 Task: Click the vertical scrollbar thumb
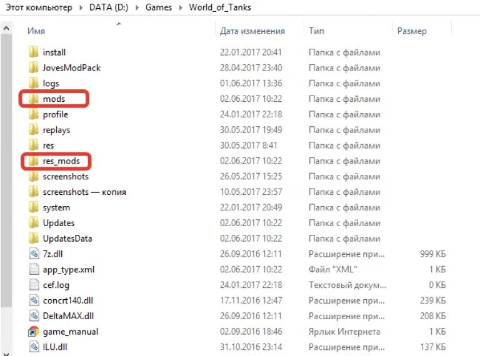click(x=6, y=171)
